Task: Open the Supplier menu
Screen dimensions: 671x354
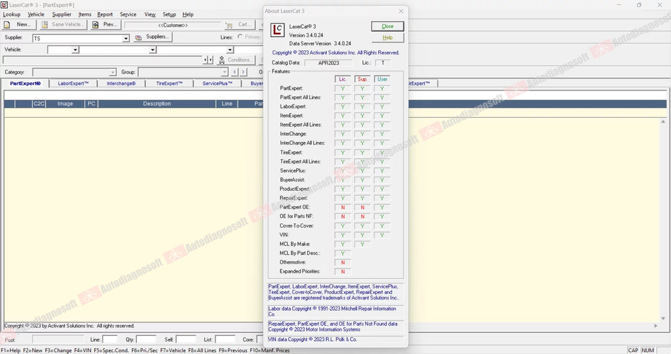Action: [62, 14]
